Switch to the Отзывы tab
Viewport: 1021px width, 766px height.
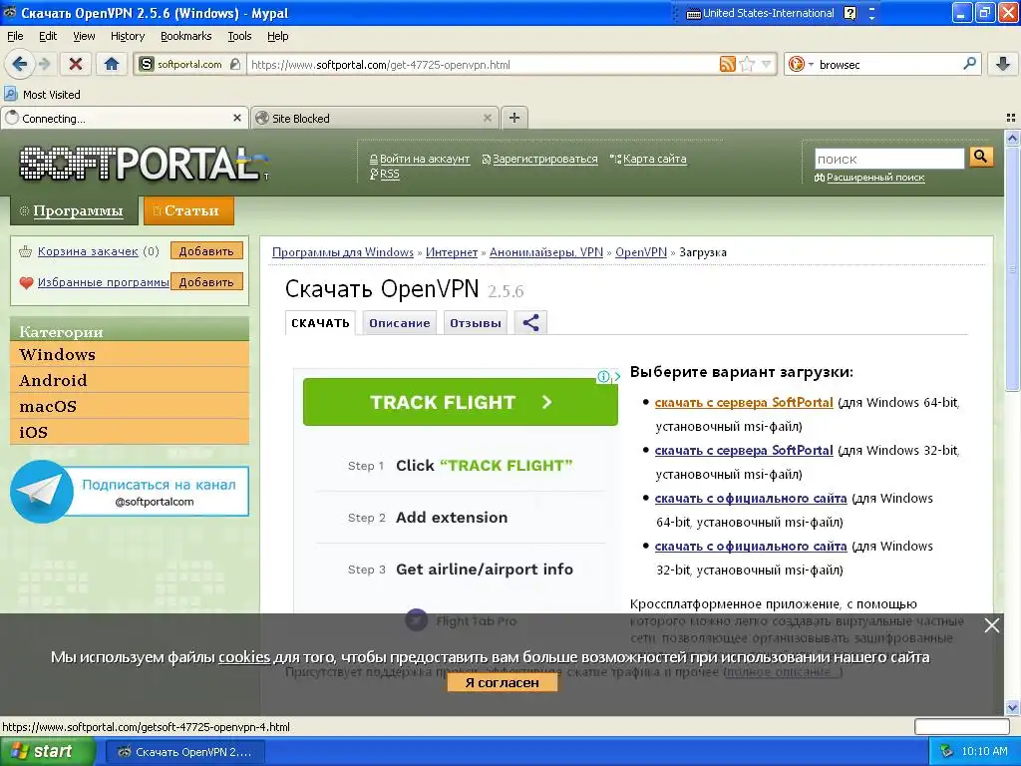(x=476, y=323)
